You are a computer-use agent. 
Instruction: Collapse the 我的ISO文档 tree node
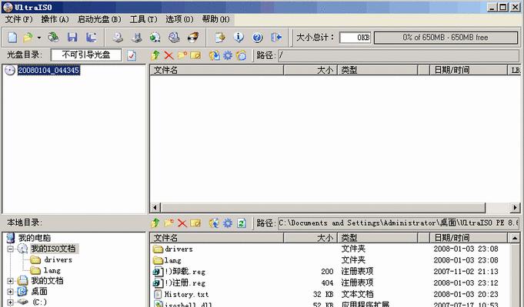pyautogui.click(x=10, y=249)
